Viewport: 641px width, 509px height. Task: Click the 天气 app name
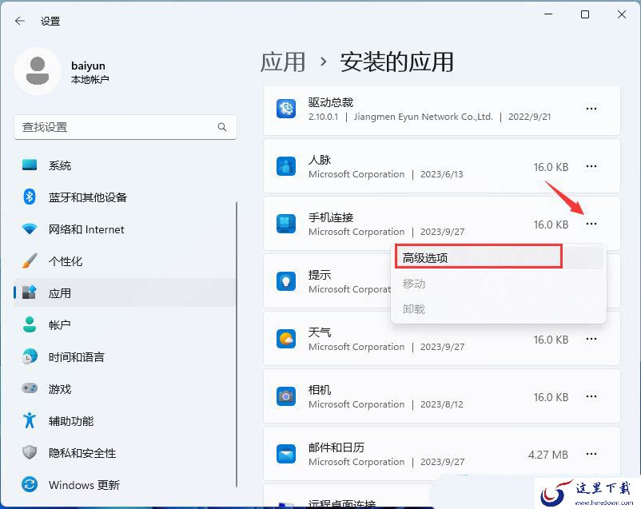click(320, 332)
